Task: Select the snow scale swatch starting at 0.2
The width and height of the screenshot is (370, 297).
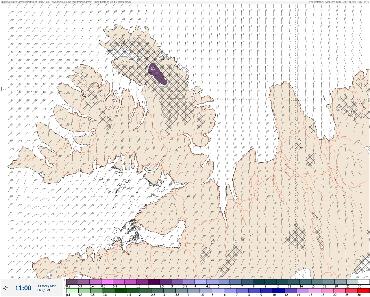Action: click(x=72, y=282)
